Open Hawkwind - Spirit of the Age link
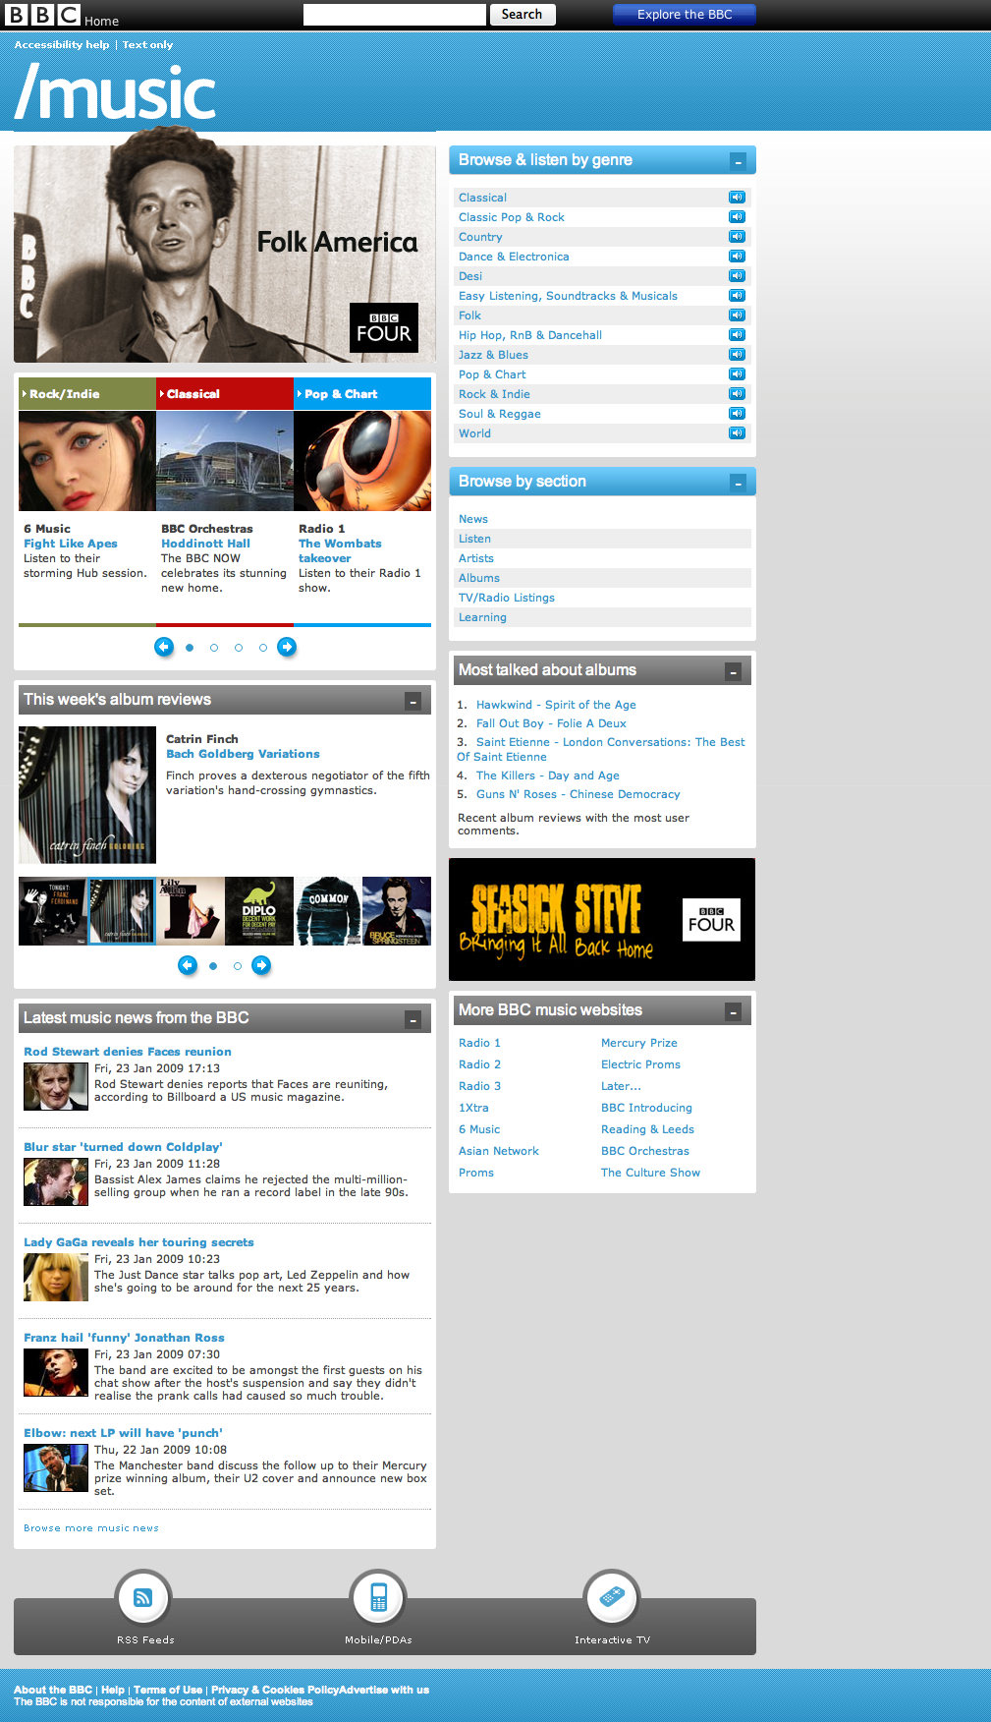Image resolution: width=991 pixels, height=1722 pixels. [x=556, y=705]
